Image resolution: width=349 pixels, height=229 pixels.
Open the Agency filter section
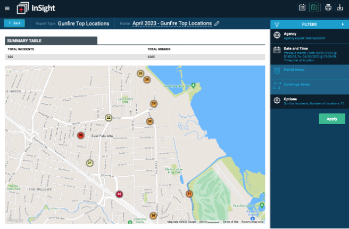pyautogui.click(x=310, y=36)
